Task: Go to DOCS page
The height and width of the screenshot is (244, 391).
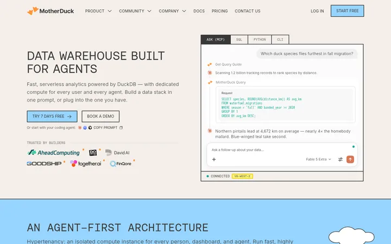Action: 199,11
